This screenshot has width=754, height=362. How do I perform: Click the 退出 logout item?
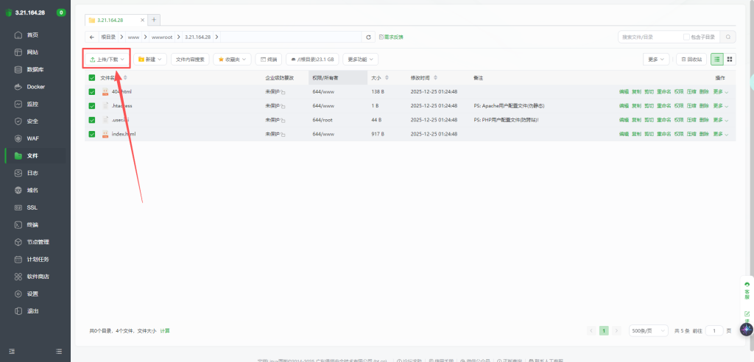32,311
